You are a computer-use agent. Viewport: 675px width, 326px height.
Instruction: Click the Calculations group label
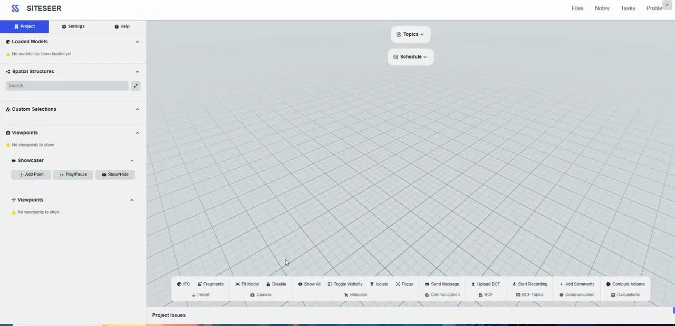pos(625,295)
